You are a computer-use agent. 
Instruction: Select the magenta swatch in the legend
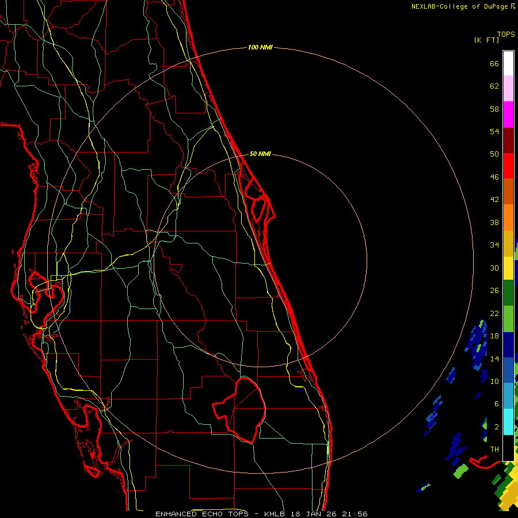508,115
